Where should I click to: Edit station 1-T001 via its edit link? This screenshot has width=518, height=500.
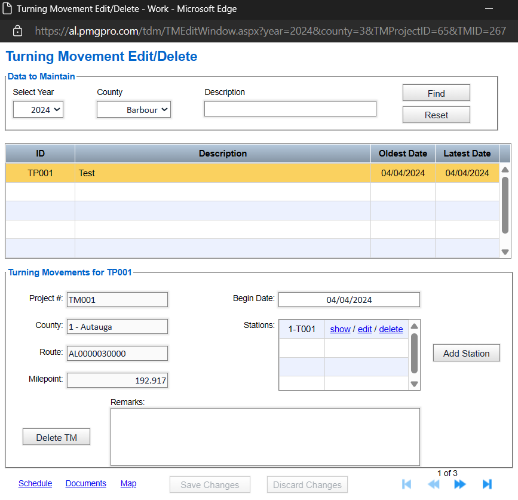(x=364, y=329)
